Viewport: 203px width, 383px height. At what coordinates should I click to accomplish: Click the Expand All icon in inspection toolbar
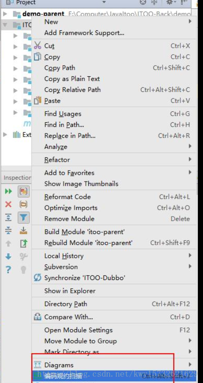pyautogui.click(x=8, y=217)
